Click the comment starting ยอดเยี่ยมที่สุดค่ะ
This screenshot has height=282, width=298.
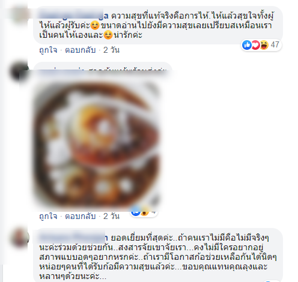click(158, 255)
